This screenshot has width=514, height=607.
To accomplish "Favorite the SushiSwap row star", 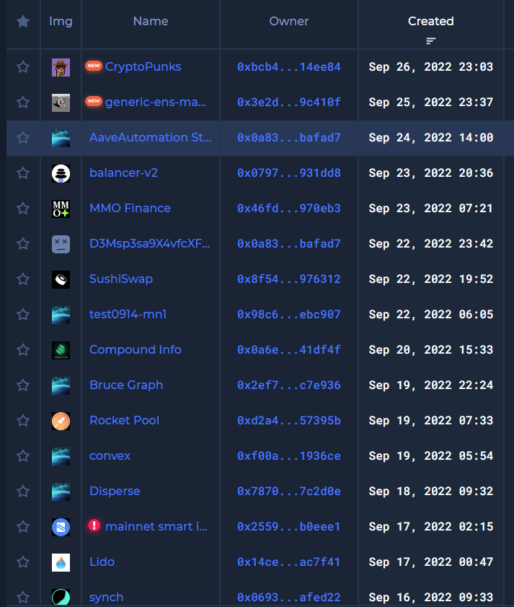I will 23,279.
